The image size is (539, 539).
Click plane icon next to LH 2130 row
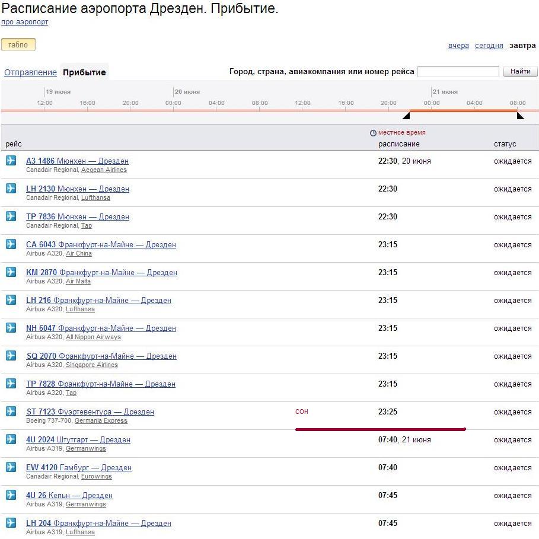(11, 189)
